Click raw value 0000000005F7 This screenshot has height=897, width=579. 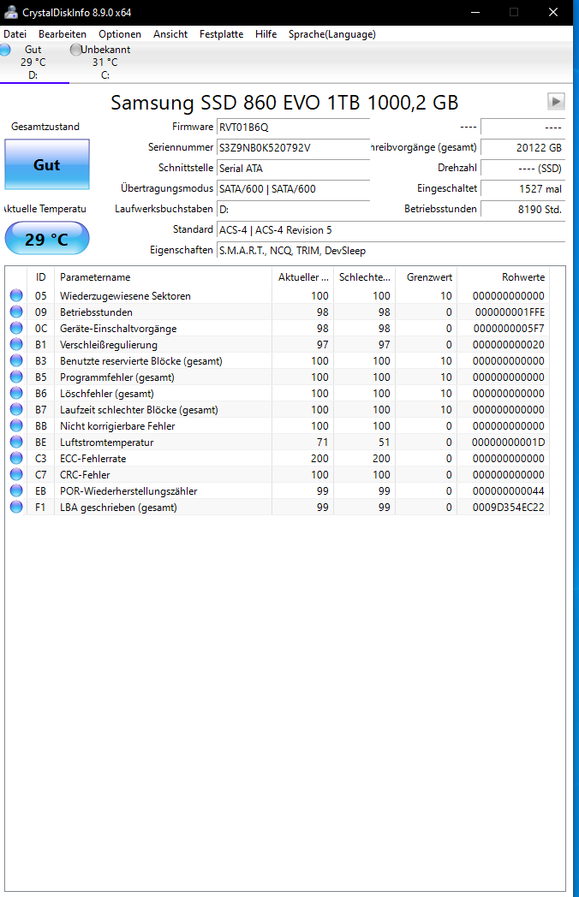(509, 329)
